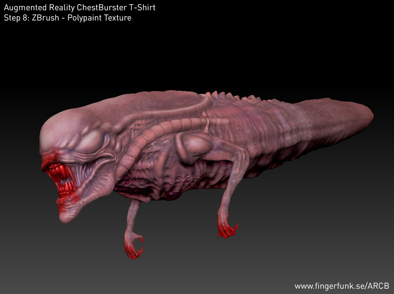Screen dimensions: 394x294
Task: Click the "Augmented Reality ChestBurster T-Shirt" title text
Action: pyautogui.click(x=80, y=7)
